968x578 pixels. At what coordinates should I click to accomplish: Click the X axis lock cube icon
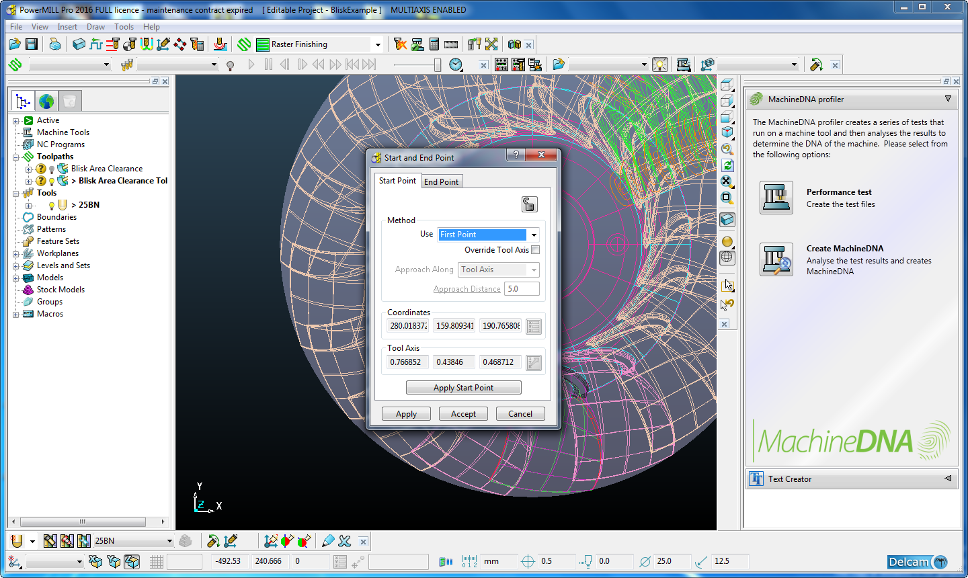[95, 561]
